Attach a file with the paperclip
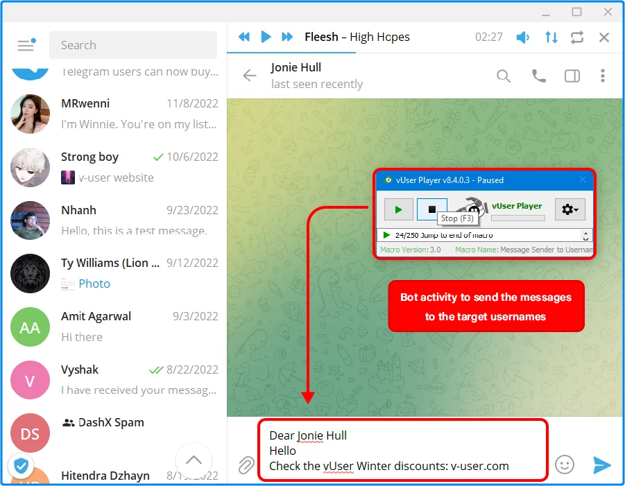The image size is (625, 486). click(x=246, y=465)
